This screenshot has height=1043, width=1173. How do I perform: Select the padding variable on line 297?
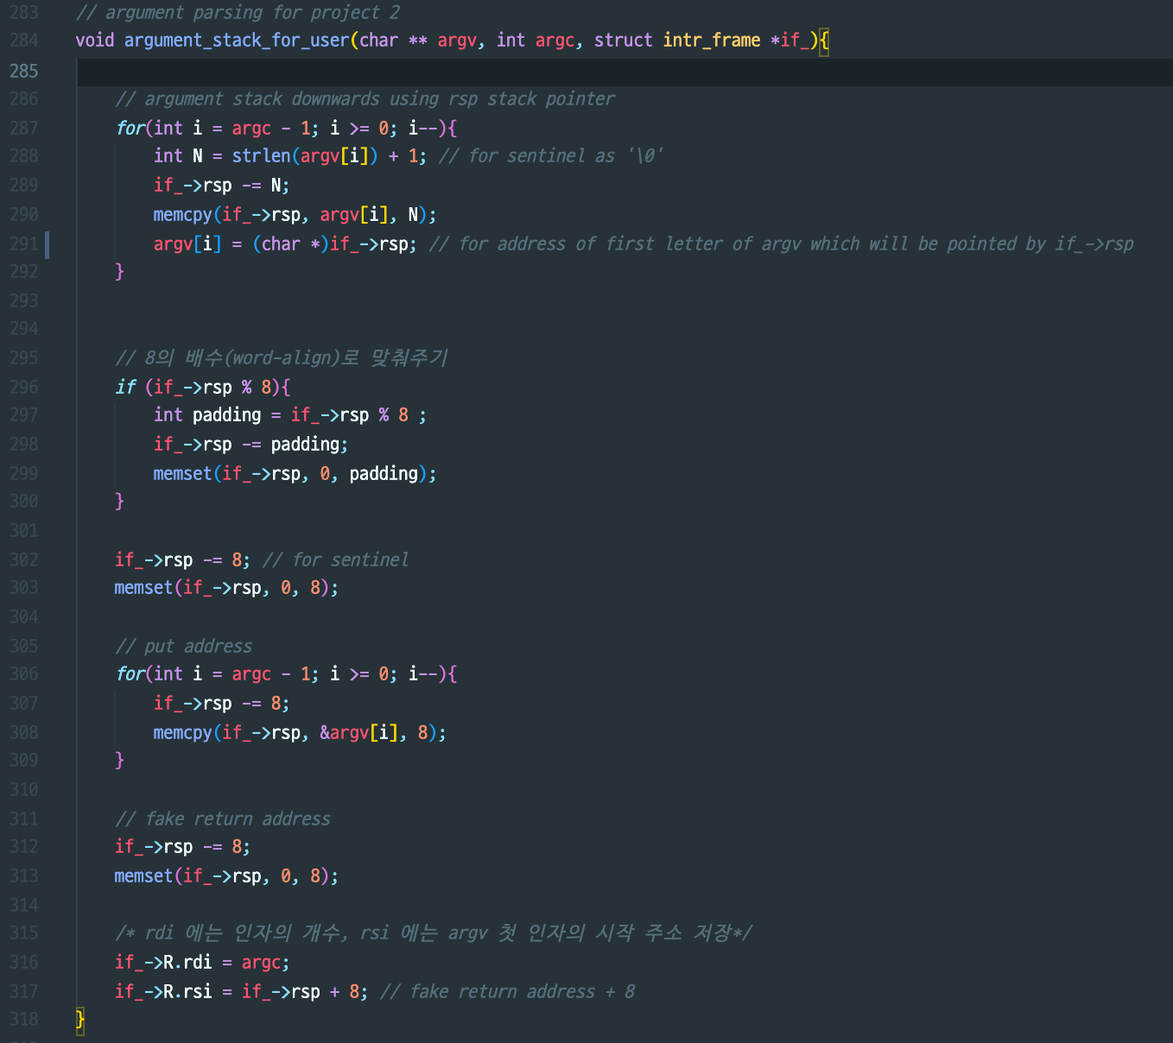tap(226, 415)
